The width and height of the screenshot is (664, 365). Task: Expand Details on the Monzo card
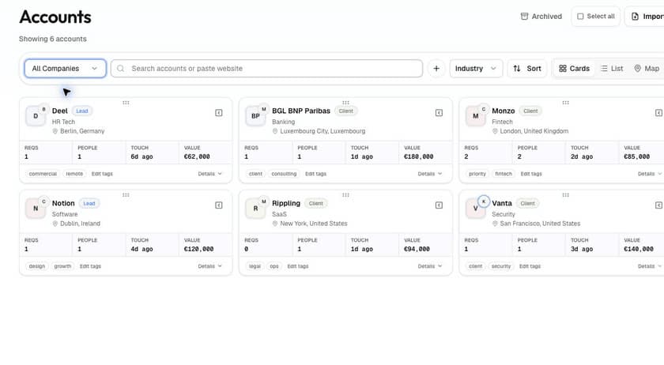(x=650, y=174)
